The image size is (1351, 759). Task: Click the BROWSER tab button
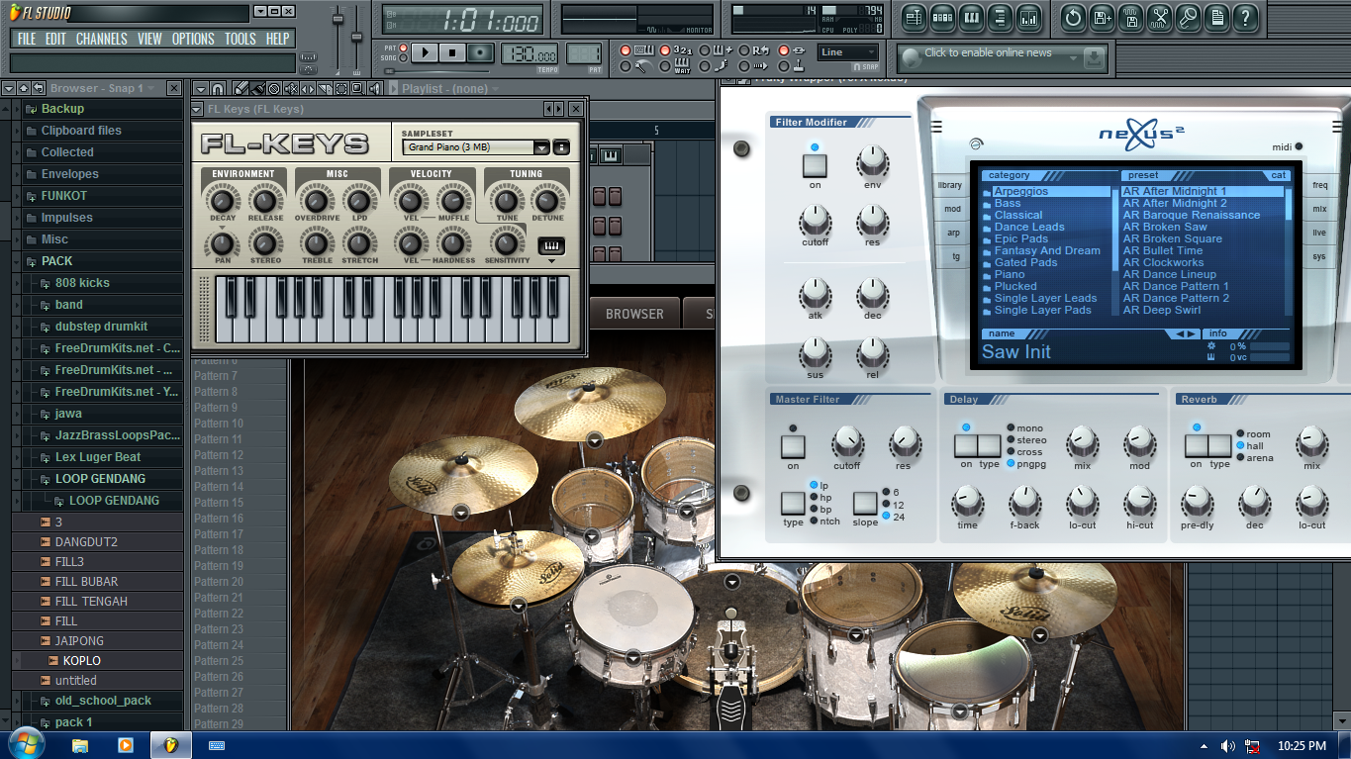coord(634,314)
